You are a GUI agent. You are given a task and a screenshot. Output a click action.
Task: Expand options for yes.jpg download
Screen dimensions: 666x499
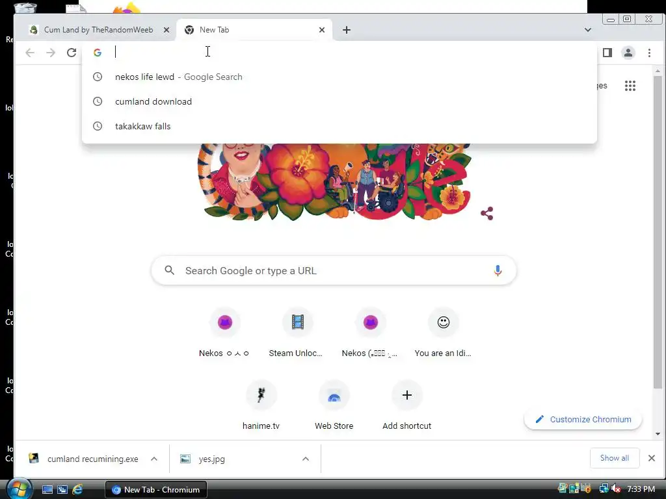[x=306, y=459]
